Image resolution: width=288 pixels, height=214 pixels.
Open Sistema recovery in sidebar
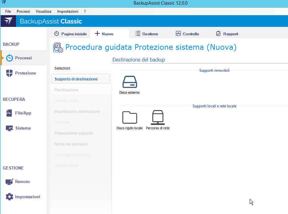(x=23, y=128)
